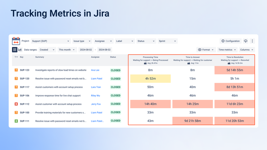This screenshot has height=150, width=267.
Task: Click the end date field after the dash
Action: [x=105, y=50]
